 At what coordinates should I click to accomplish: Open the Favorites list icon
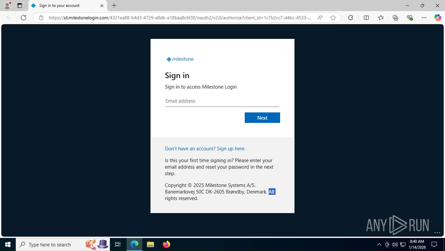click(381, 18)
